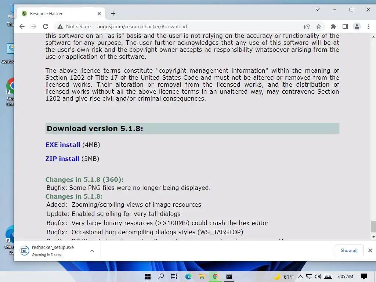Open touch keyboard tray icon
Image resolution: width=376 pixels, height=282 pixels.
(x=328, y=277)
